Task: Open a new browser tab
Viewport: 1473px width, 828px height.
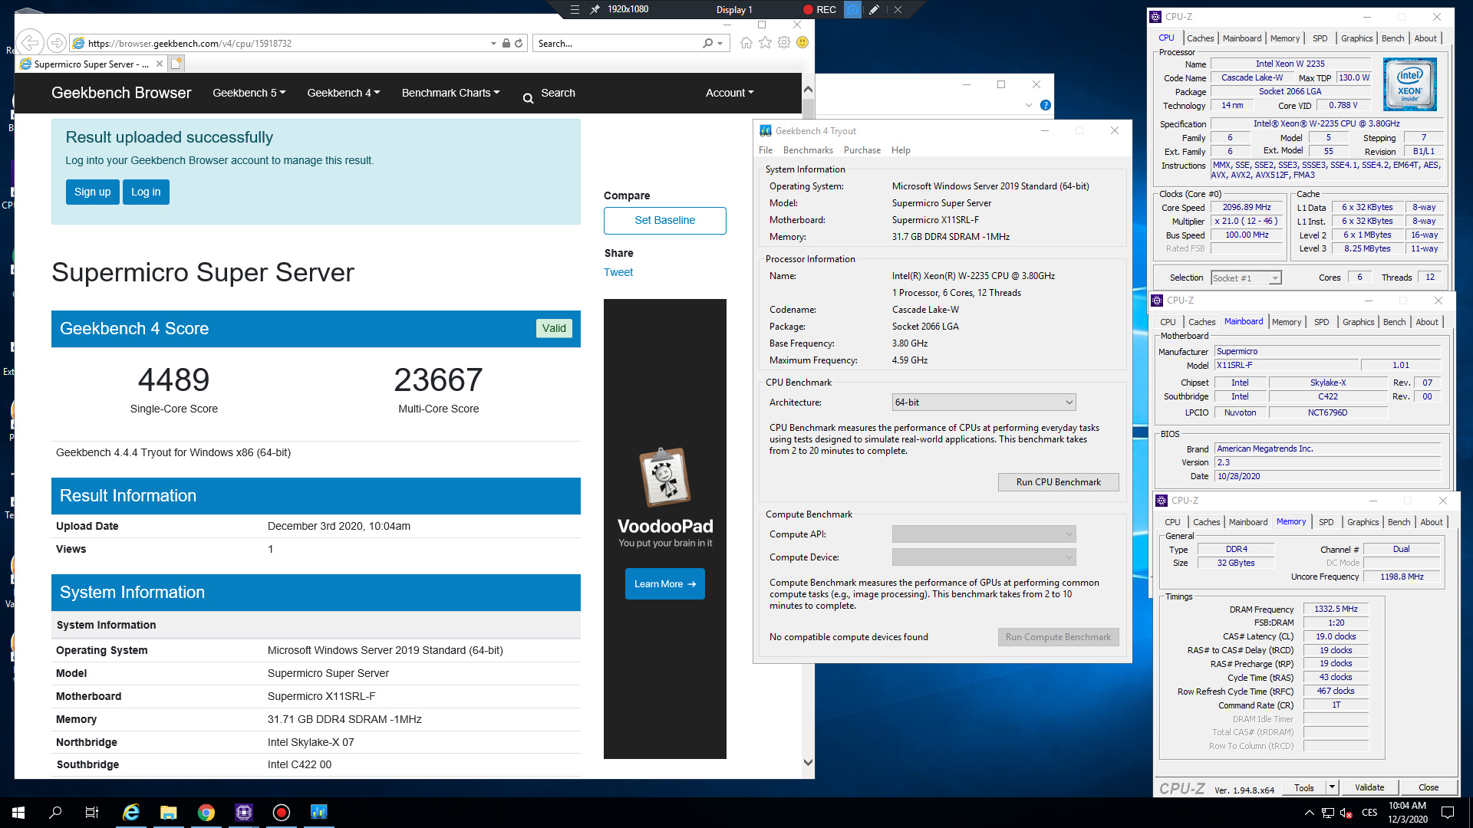Action: (x=176, y=64)
